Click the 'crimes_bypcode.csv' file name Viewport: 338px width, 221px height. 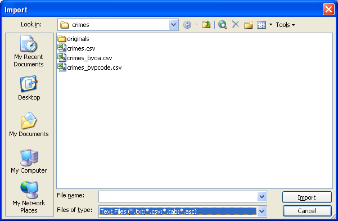[x=94, y=67]
